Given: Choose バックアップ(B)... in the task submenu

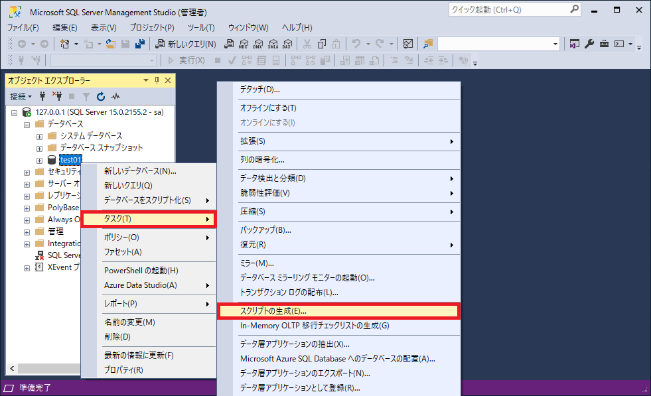Looking at the screenshot, I should (265, 230).
